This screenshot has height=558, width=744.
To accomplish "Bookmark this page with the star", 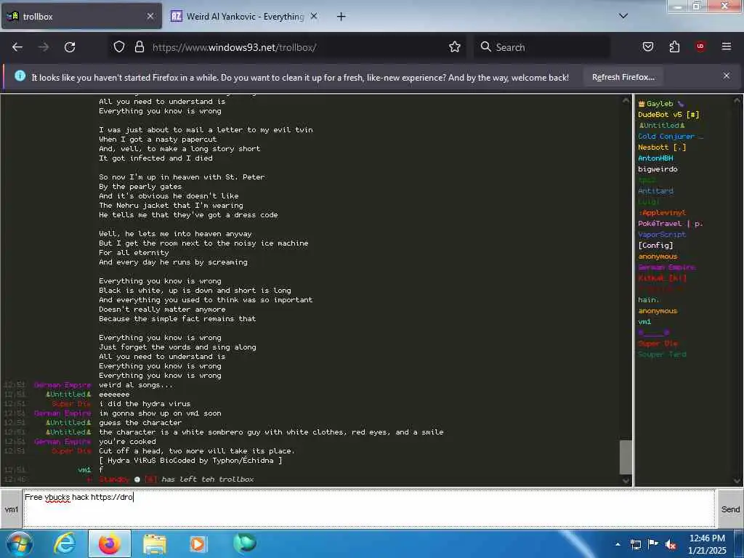I will (x=455, y=46).
